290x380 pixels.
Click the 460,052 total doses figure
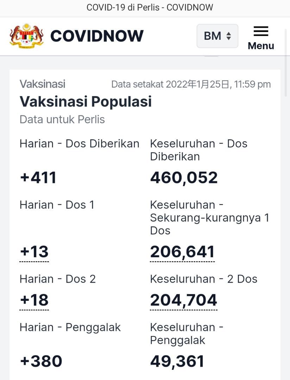coord(184,178)
